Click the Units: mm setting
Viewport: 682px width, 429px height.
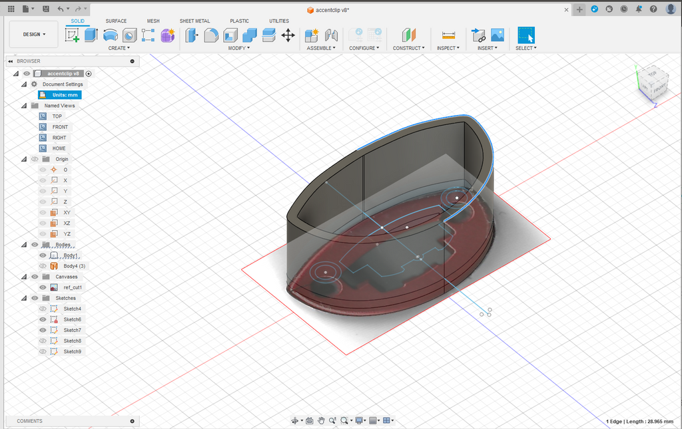tap(65, 95)
